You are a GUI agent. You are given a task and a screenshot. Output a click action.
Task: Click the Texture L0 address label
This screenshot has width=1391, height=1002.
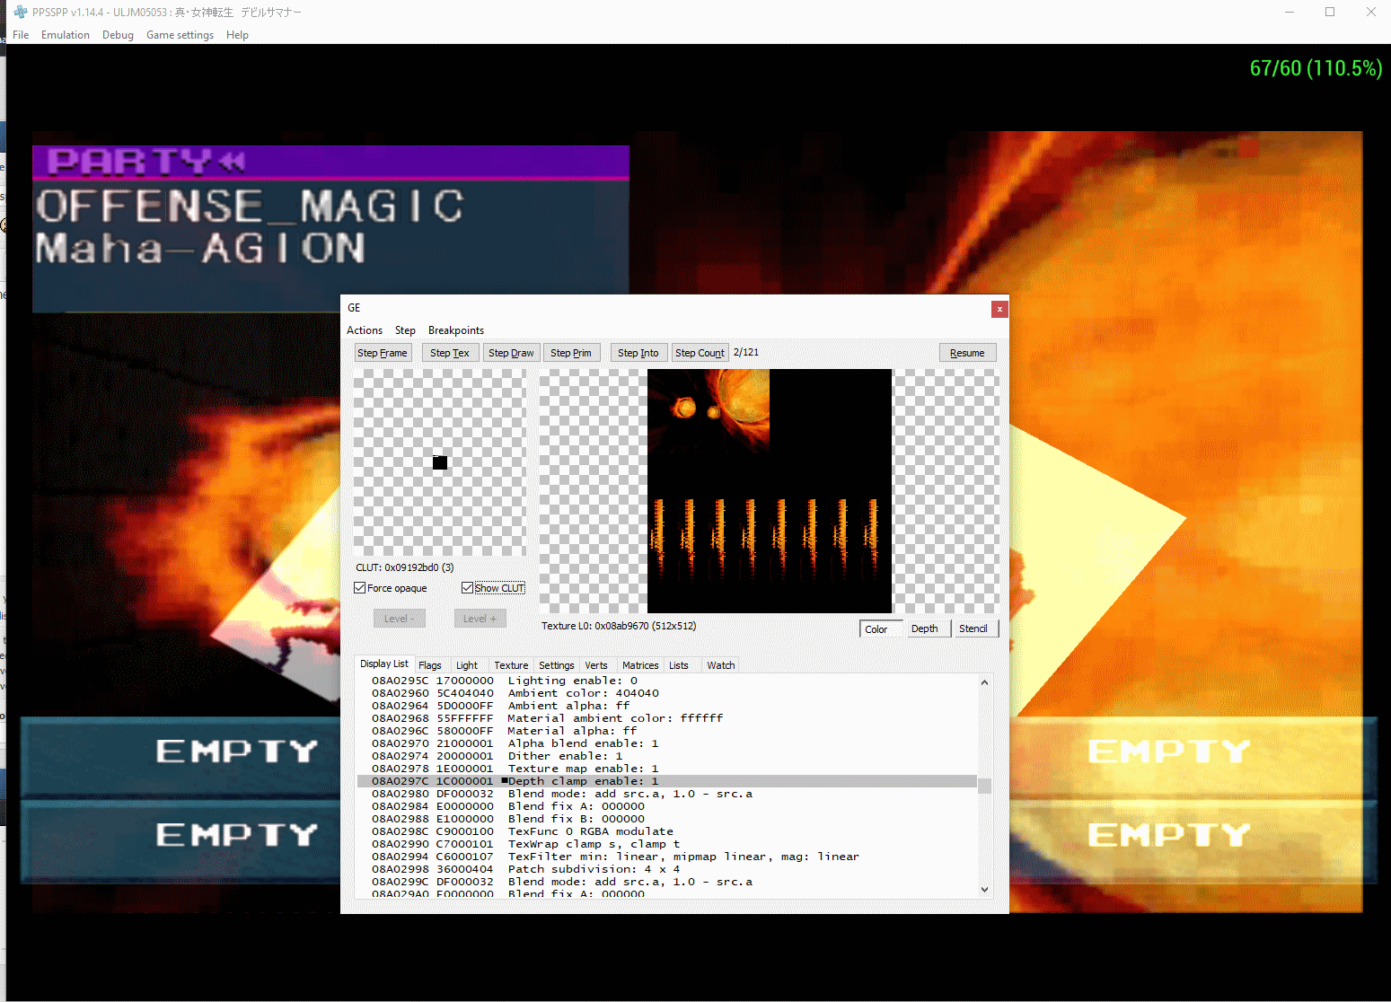click(619, 626)
